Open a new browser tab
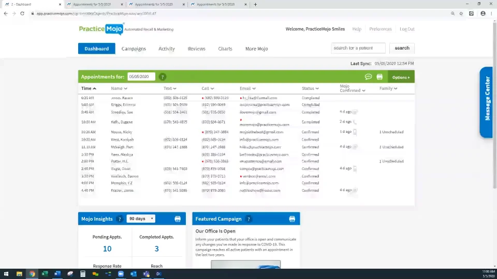Viewport: 497px width, 279px height. (x=255, y=5)
